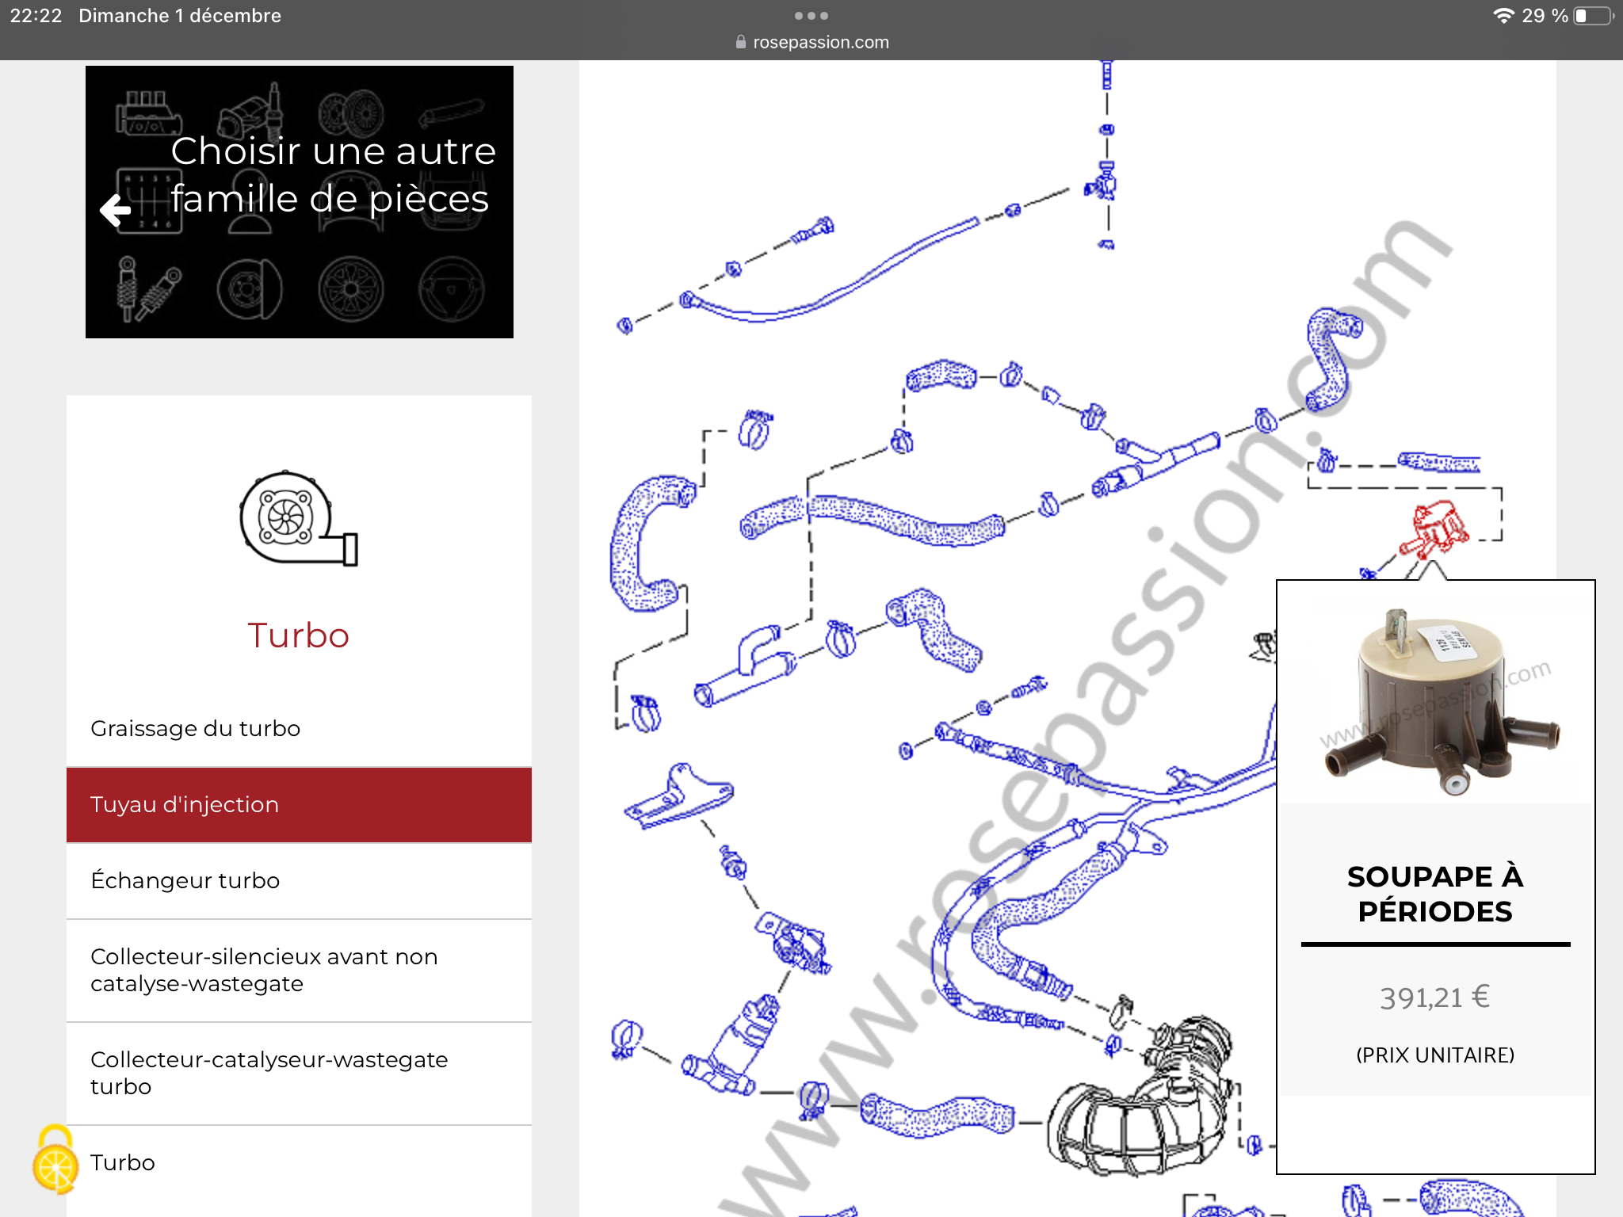The width and height of the screenshot is (1623, 1217).
Task: Tap the battery indicator in status bar
Action: coord(1593,16)
